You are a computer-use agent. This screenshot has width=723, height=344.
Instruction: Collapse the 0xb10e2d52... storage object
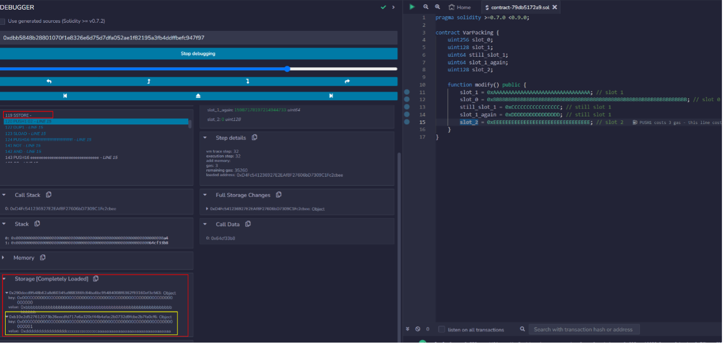(7, 317)
